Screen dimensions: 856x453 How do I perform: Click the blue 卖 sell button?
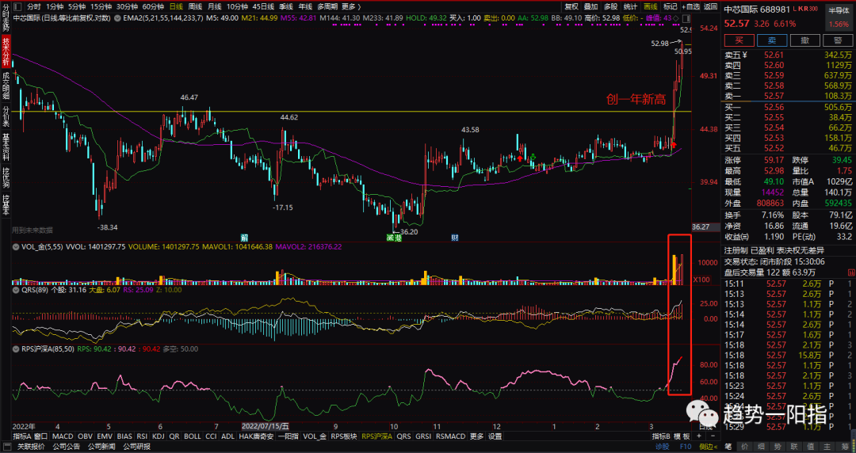point(772,40)
